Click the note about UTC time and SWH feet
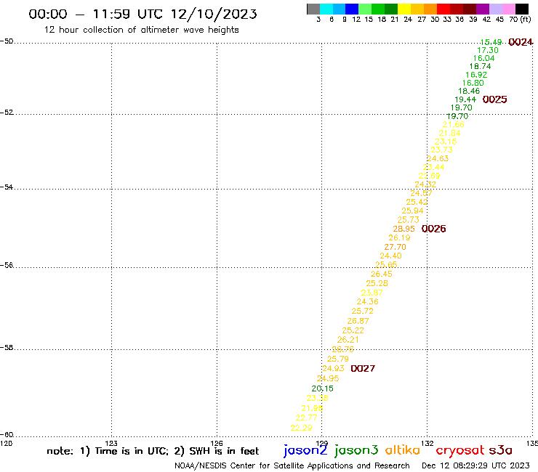This screenshot has height=472, width=538. (x=153, y=451)
